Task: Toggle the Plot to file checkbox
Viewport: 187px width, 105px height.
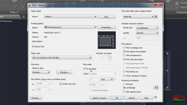Action: [x=33, y=47]
